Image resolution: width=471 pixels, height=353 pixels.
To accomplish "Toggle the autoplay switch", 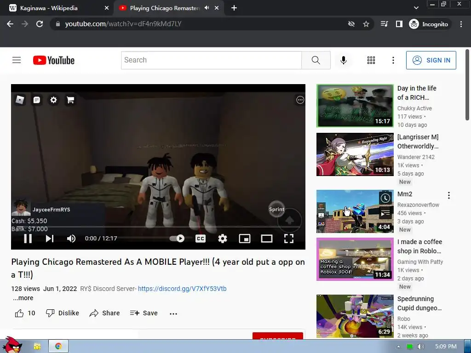I will 177,239.
